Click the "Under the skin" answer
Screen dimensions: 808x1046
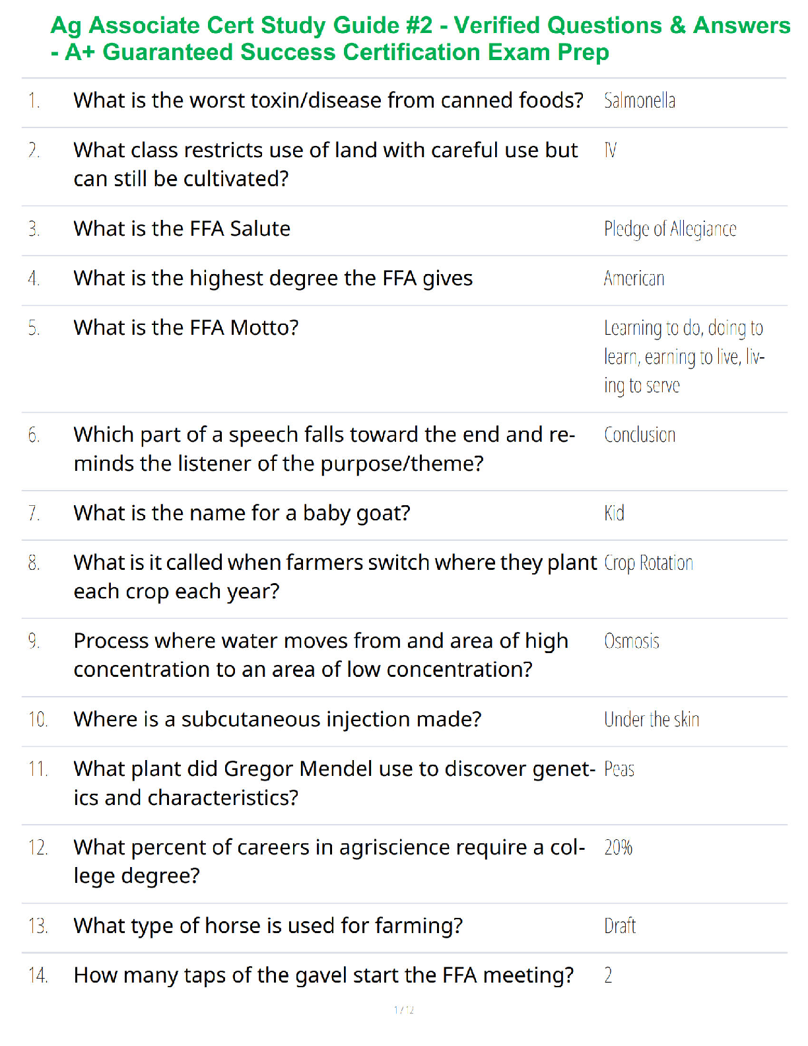[652, 719]
